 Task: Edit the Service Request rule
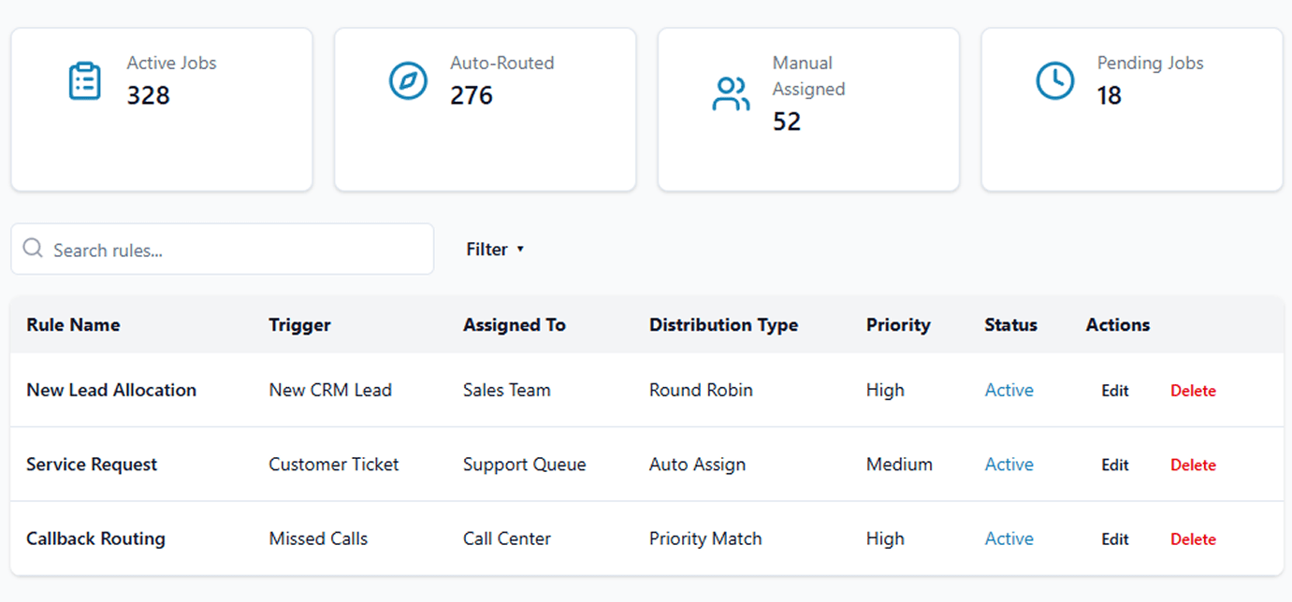(1115, 465)
